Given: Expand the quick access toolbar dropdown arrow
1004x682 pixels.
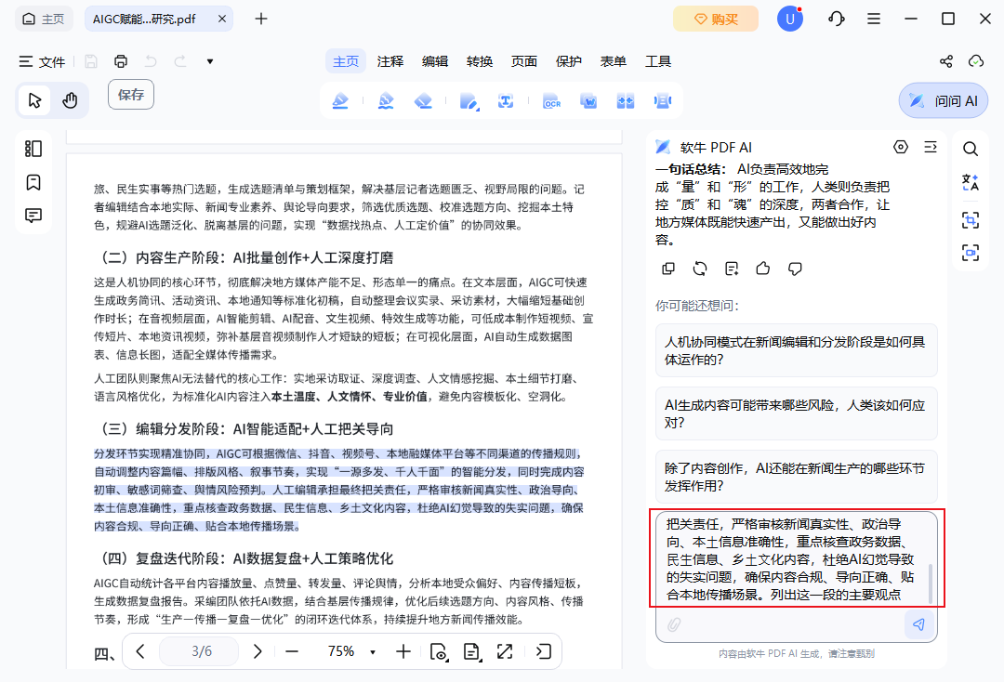Looking at the screenshot, I should [x=210, y=61].
